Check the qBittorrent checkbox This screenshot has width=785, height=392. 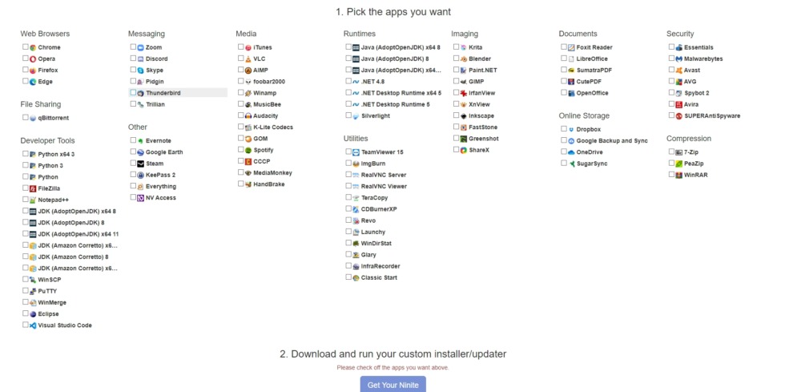click(x=25, y=117)
